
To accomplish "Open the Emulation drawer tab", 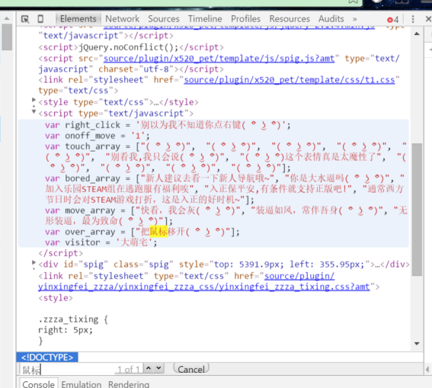I will click(x=82, y=384).
